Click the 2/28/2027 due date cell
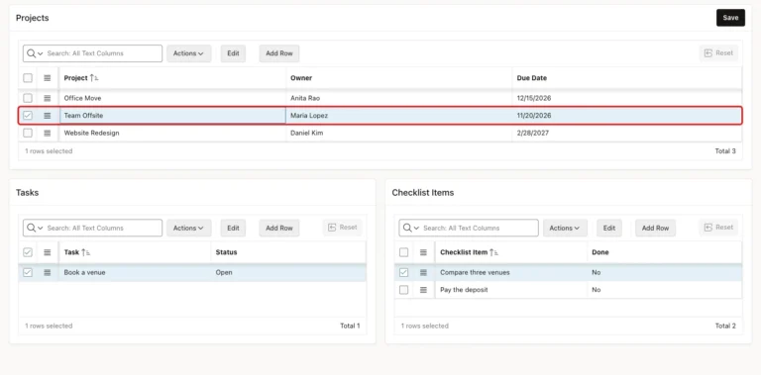Image resolution: width=761 pixels, height=375 pixels. (626, 133)
